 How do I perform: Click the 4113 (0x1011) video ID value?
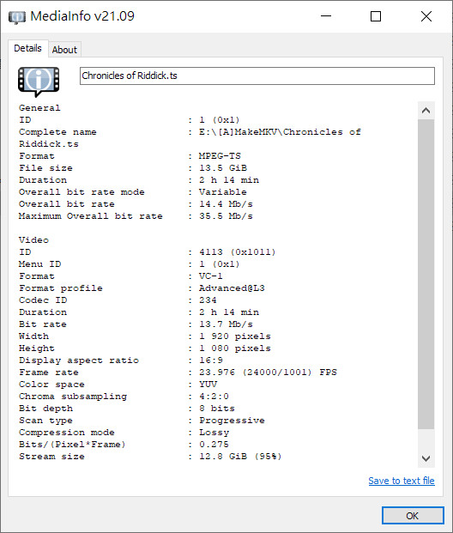point(237,252)
